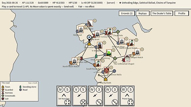191x107 pixels.
Task: Click the Denbigh Moor road node
Action: tap(118, 43)
